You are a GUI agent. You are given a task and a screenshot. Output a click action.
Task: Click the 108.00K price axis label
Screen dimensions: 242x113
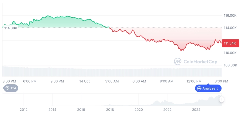[x=230, y=65]
